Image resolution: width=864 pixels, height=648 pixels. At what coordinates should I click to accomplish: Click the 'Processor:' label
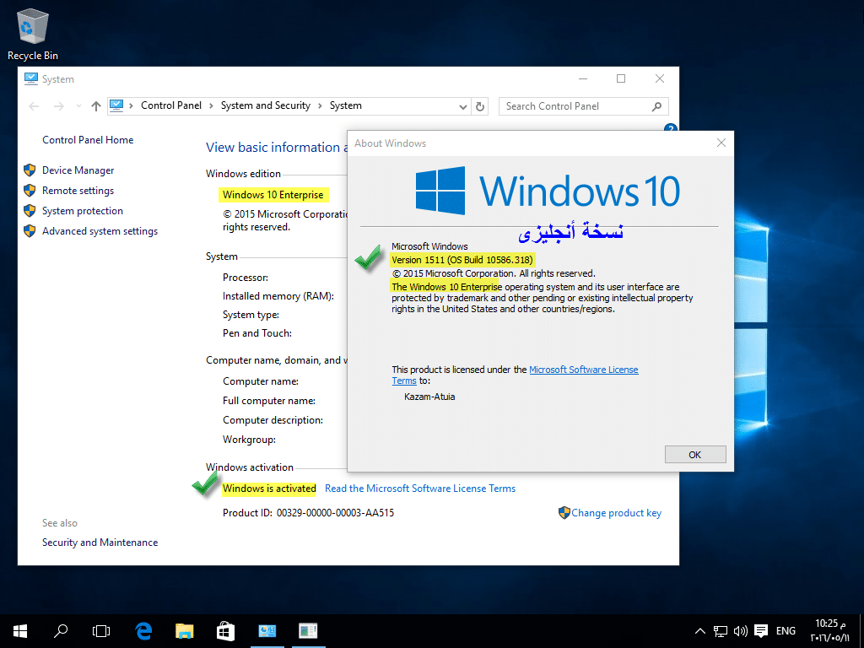click(x=246, y=278)
